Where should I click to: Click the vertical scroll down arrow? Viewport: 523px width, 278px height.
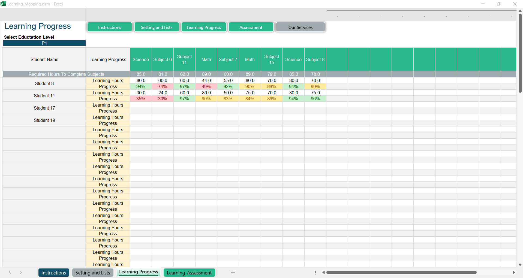click(520, 265)
